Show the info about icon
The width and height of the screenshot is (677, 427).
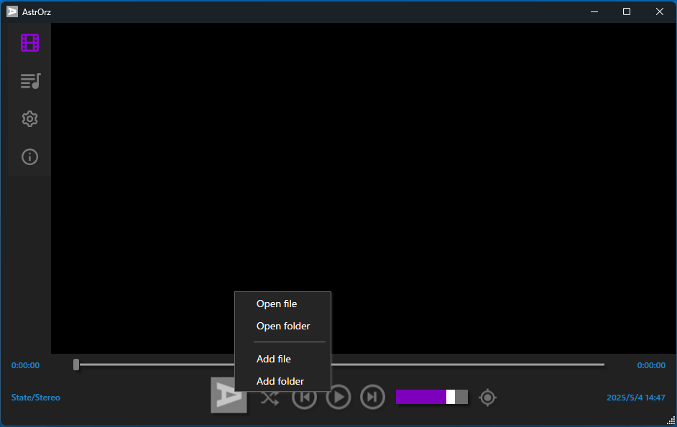click(x=29, y=156)
